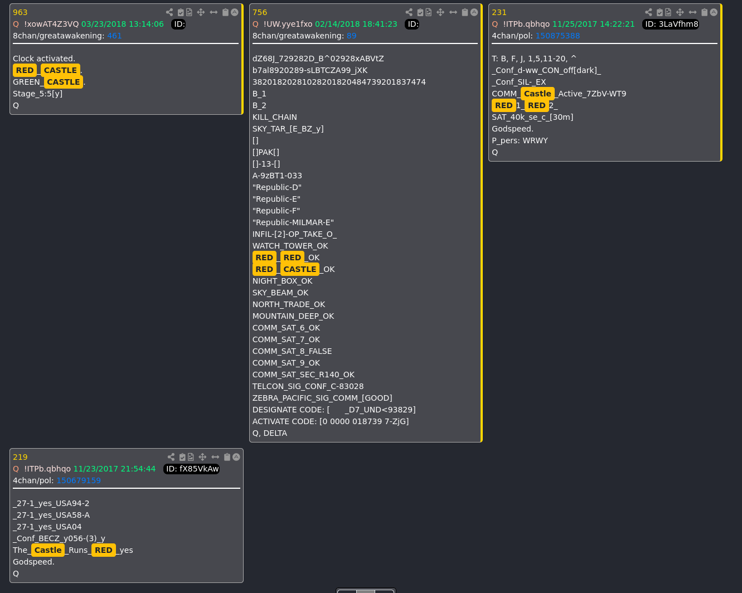Open post number 756 link
Screen dimensions: 742x593
[x=260, y=12]
